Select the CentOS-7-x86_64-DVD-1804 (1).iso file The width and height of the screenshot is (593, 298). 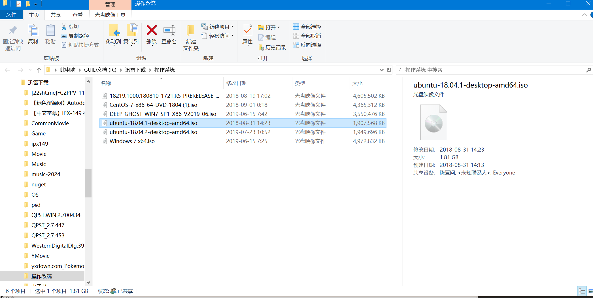[243, 105]
